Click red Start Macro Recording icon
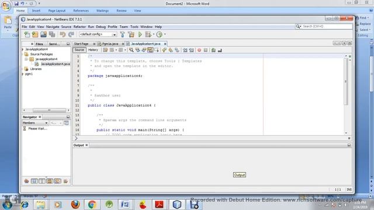The width and height of the screenshot is (374, 210). coord(199,50)
